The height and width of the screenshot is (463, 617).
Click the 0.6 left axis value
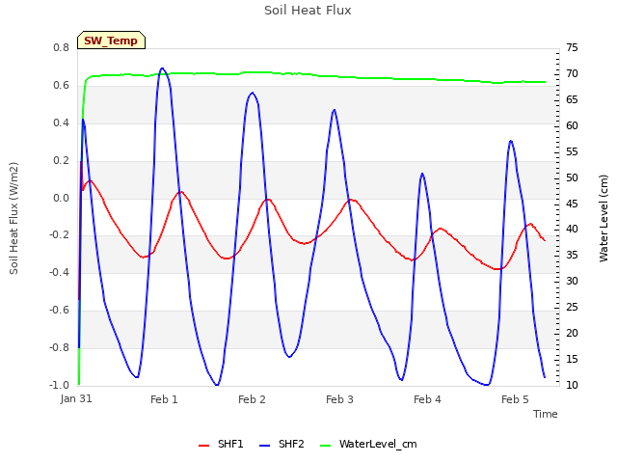pos(61,86)
